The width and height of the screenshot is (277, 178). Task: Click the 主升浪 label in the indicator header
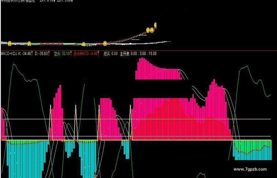[125, 54]
